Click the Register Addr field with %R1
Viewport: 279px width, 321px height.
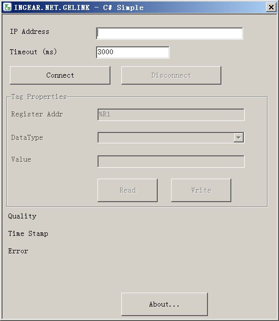(x=171, y=114)
